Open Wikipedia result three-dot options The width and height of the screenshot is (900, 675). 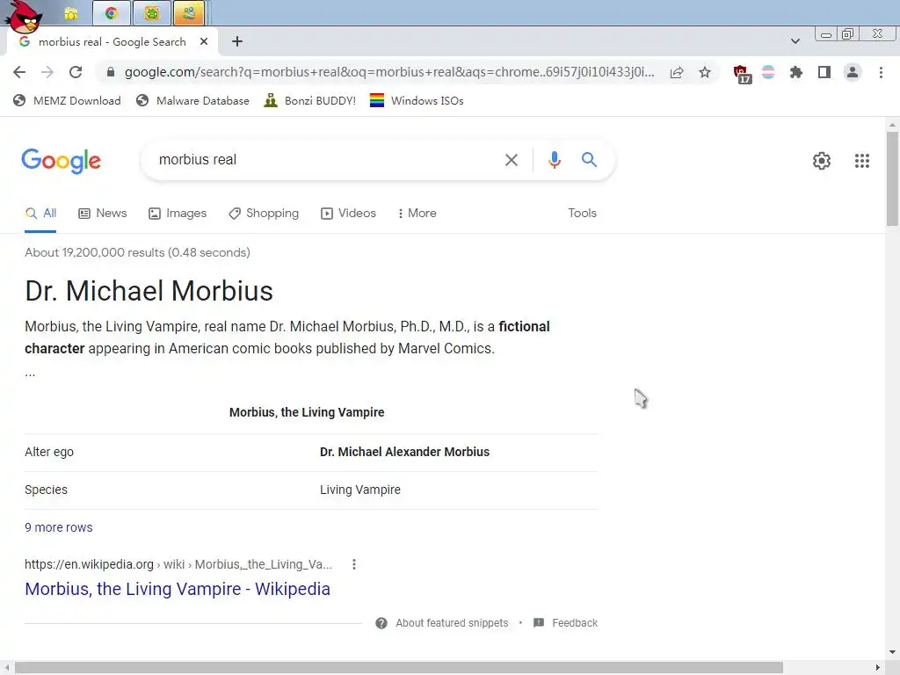[x=354, y=564]
